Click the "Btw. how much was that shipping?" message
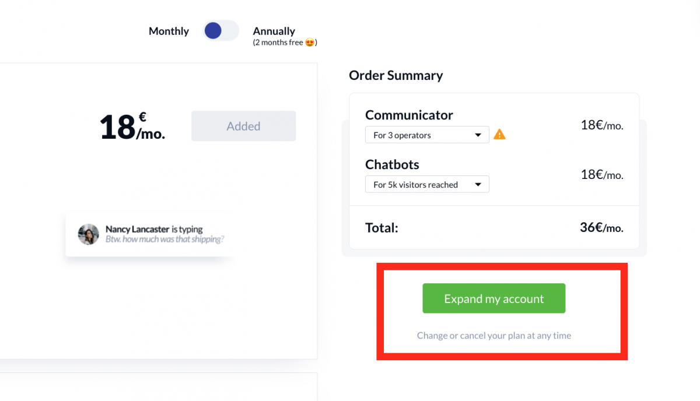The image size is (700, 401). [x=165, y=239]
